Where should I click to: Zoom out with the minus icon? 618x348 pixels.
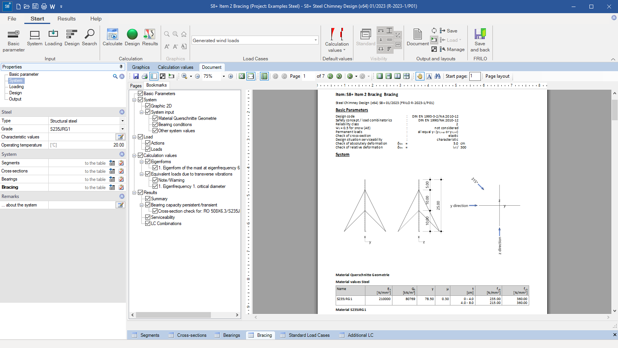pos(197,76)
